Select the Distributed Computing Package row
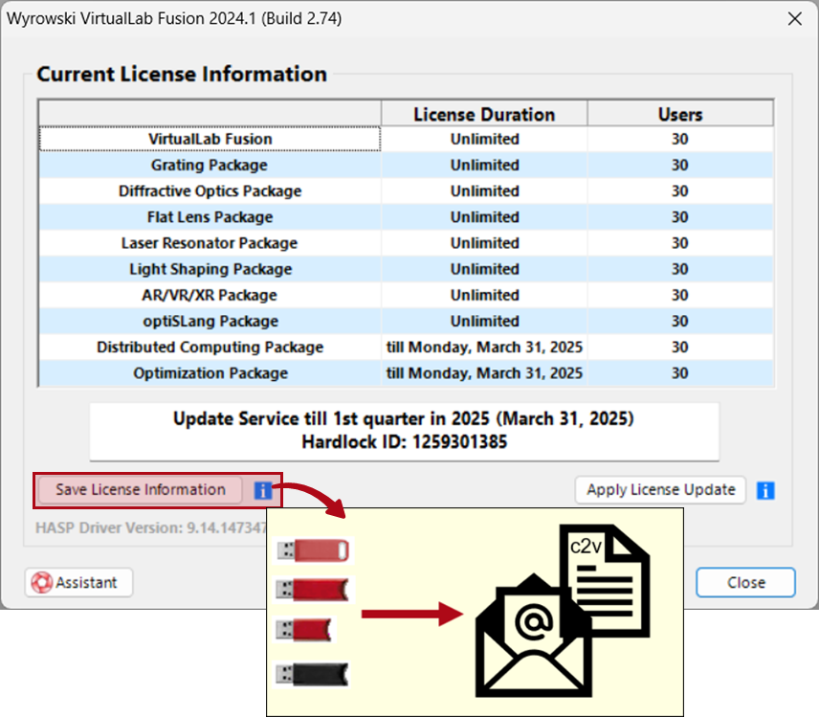The height and width of the screenshot is (717, 819). (x=407, y=347)
